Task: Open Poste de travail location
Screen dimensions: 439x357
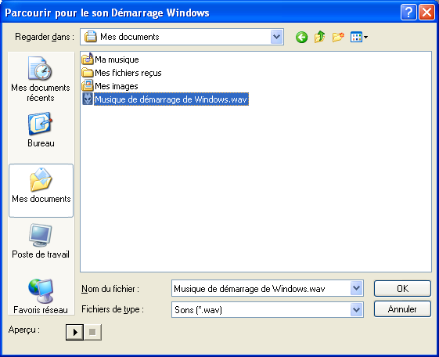Action: point(41,241)
